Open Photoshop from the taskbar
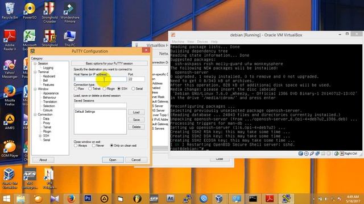 coord(88,198)
